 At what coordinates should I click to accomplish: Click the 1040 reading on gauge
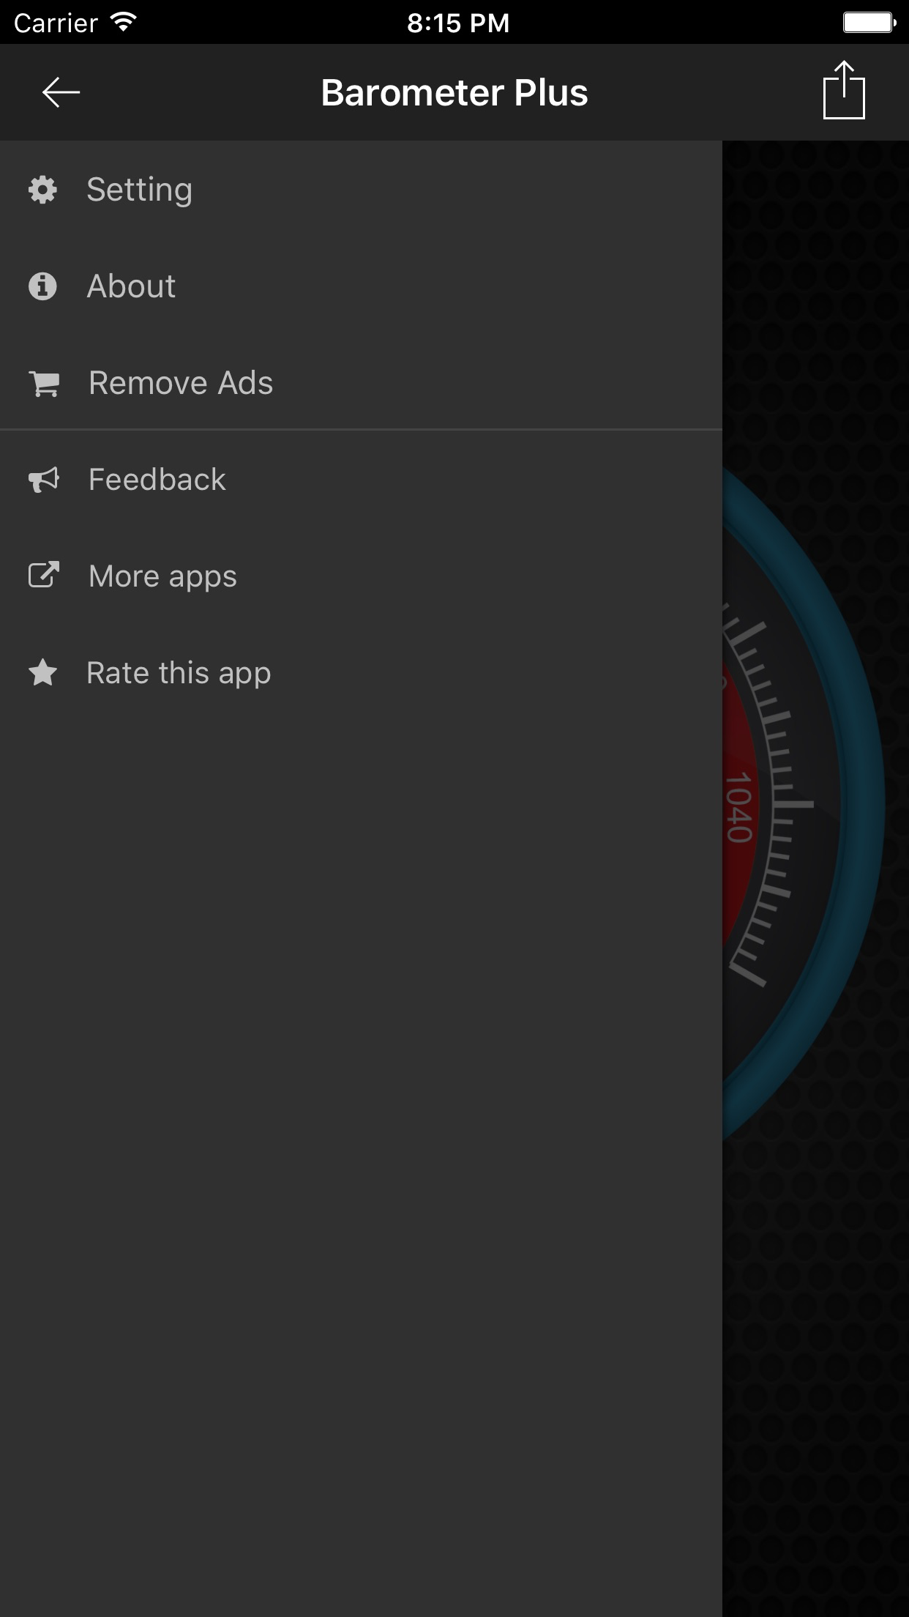coord(739,807)
